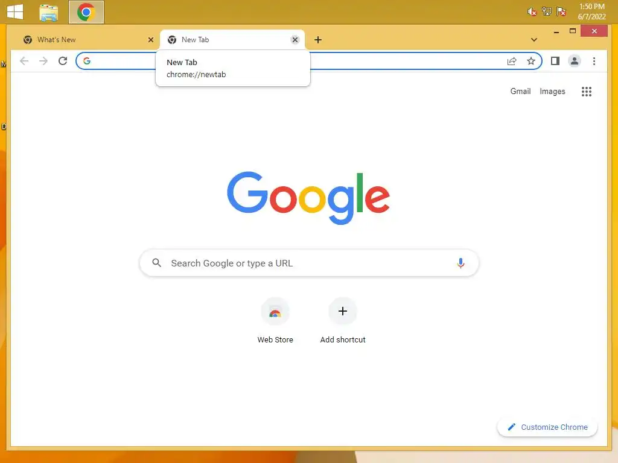The image size is (618, 463).
Task: Open the profile avatar menu
Action: pyautogui.click(x=575, y=61)
